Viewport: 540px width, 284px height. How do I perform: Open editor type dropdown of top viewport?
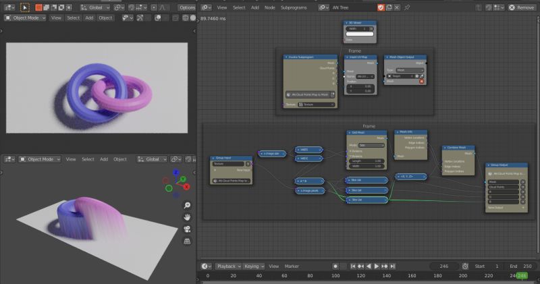pyautogui.click(x=9, y=7)
